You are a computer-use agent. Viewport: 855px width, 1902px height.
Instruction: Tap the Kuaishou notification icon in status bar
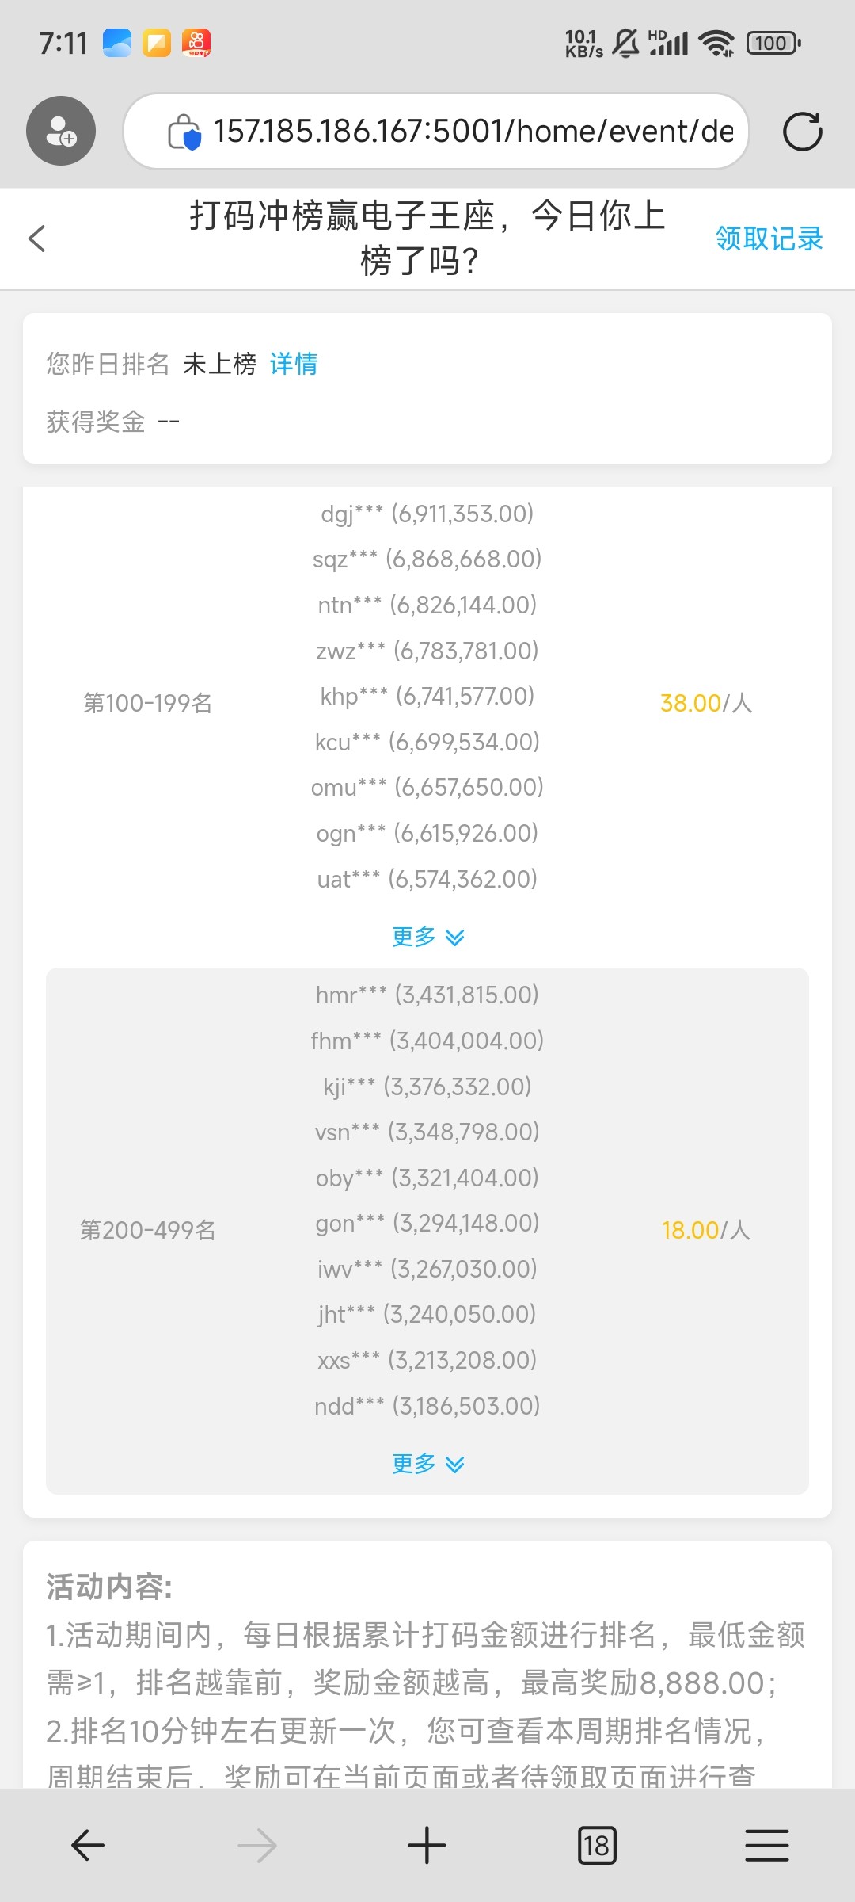click(x=196, y=43)
